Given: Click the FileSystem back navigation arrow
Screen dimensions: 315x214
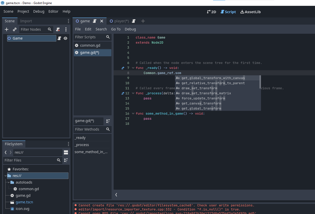Looking at the screenshot, I should point(5,152).
